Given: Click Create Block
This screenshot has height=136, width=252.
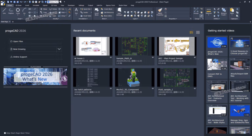Looking at the screenshot, I should click(x=107, y=9).
